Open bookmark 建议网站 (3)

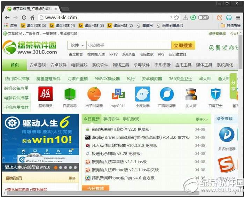pos(91,25)
